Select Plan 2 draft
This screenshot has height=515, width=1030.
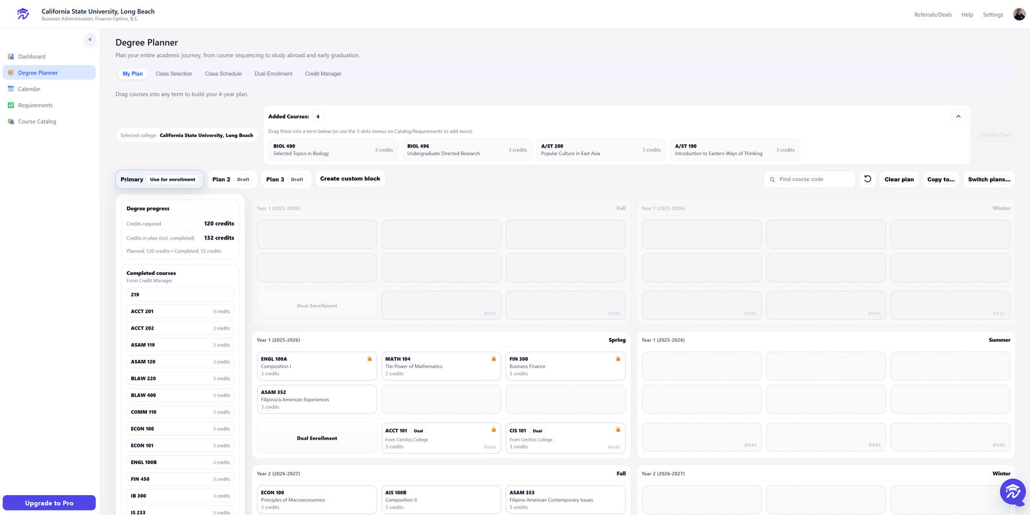[x=231, y=180]
